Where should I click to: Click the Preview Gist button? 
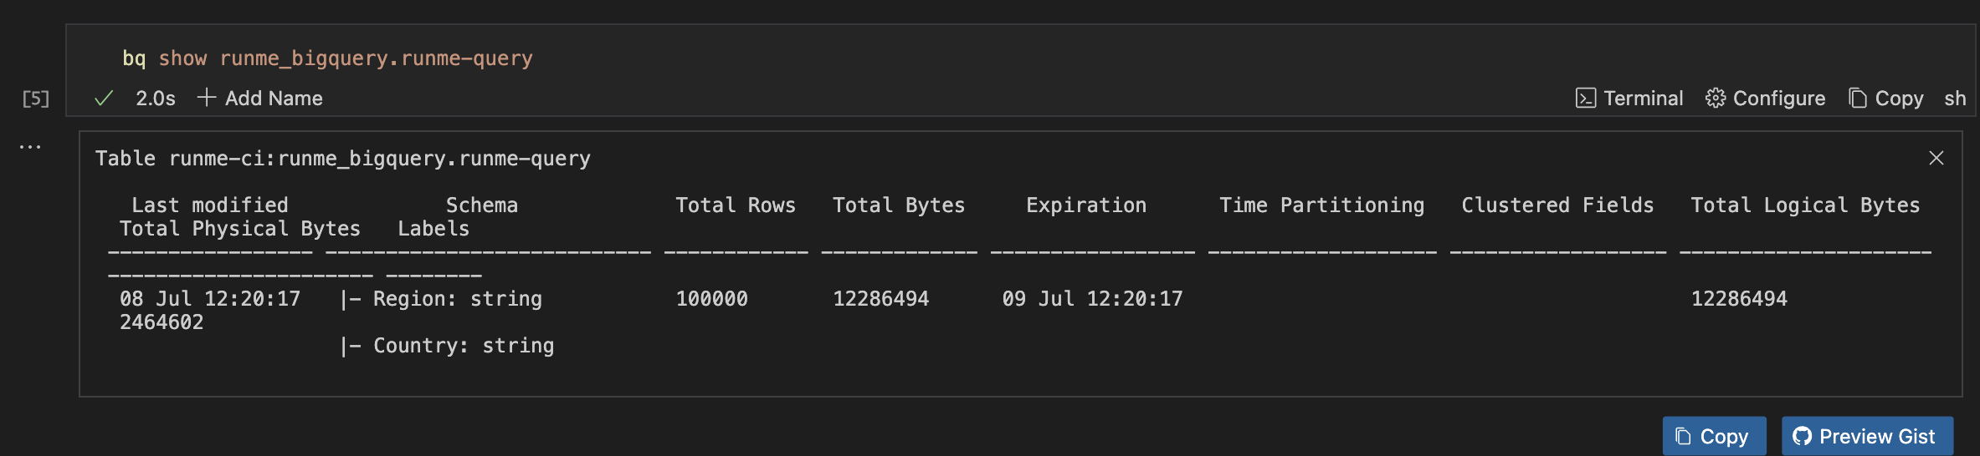click(x=1867, y=436)
